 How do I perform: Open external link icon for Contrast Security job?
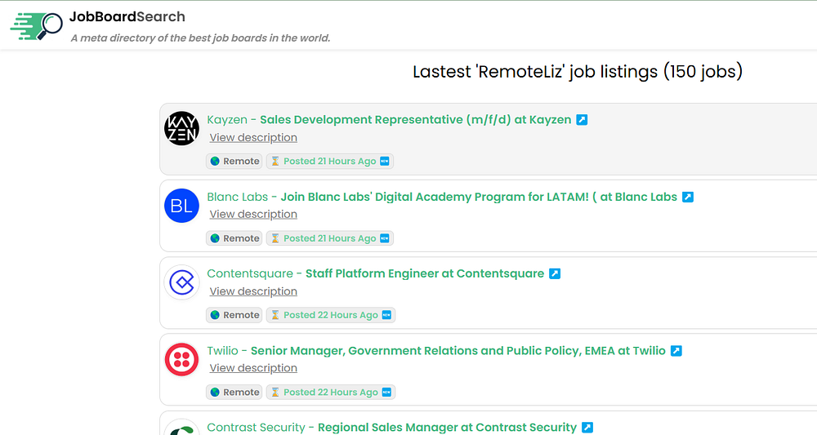pyautogui.click(x=587, y=428)
